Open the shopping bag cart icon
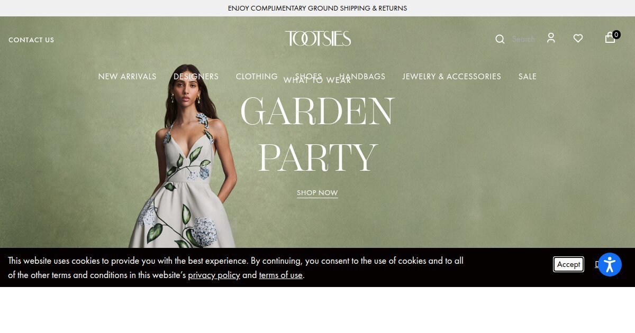 coord(610,38)
